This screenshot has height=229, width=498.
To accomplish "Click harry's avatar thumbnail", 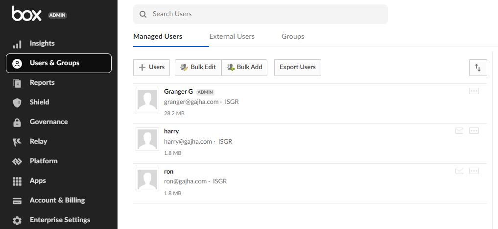I will [x=147, y=139].
